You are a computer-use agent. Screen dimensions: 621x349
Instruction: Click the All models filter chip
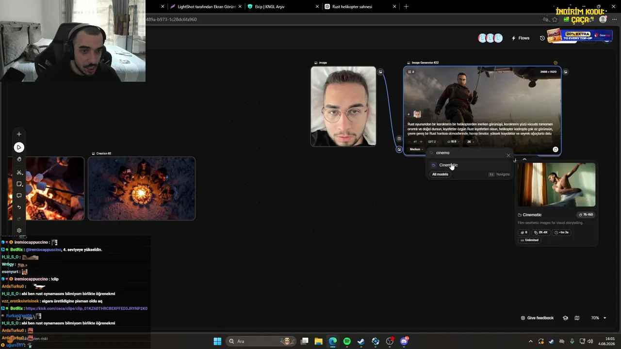coord(440,174)
